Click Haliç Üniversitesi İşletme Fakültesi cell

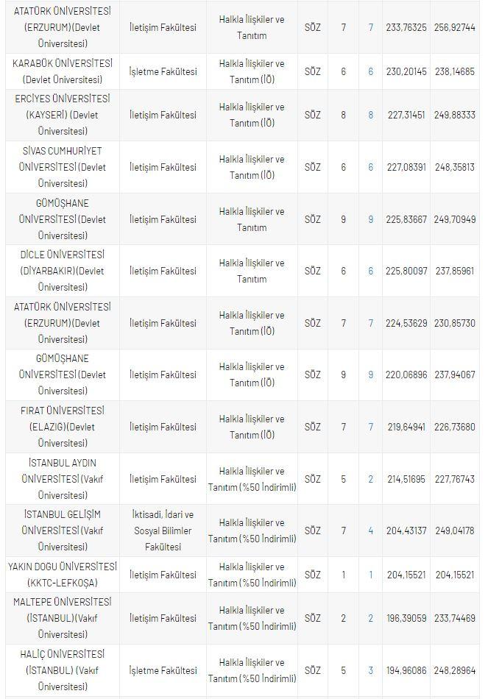click(x=163, y=670)
